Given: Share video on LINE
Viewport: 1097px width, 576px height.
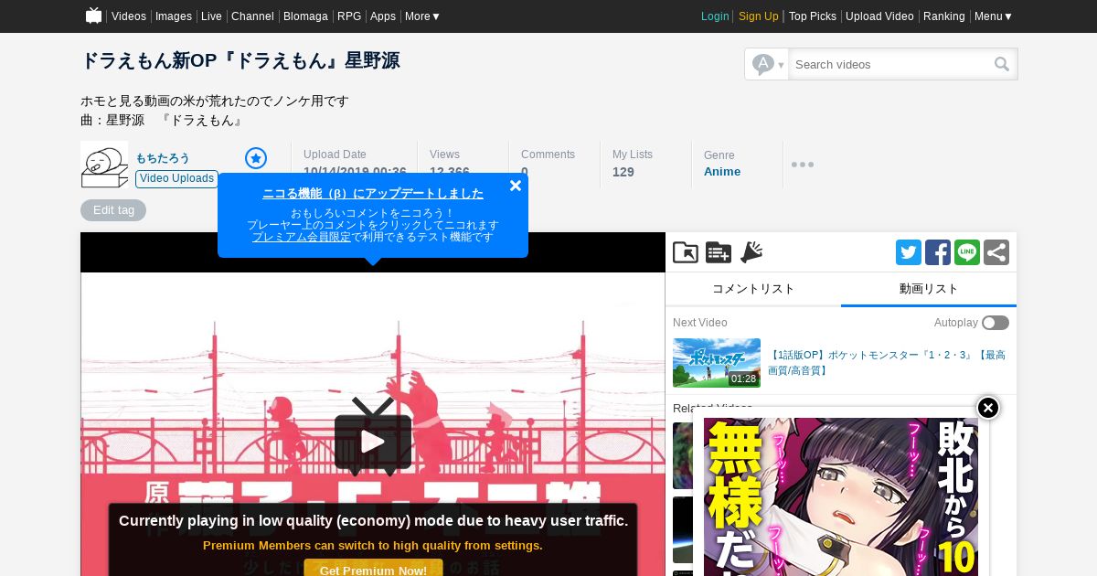Looking at the screenshot, I should pos(967,252).
